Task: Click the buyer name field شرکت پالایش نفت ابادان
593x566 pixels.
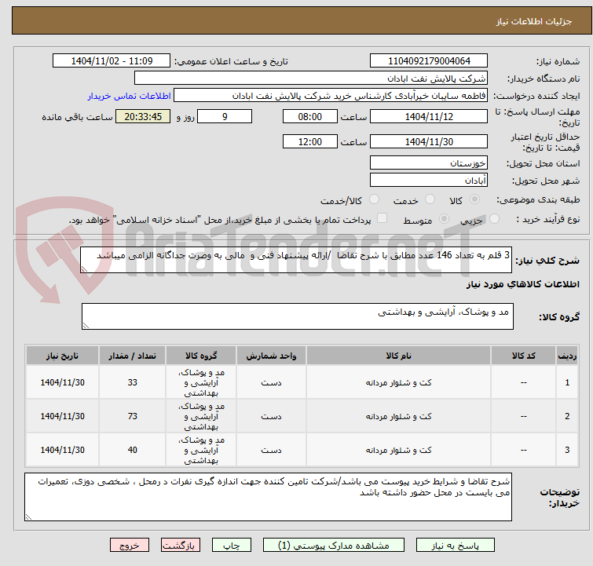Action: (311, 79)
